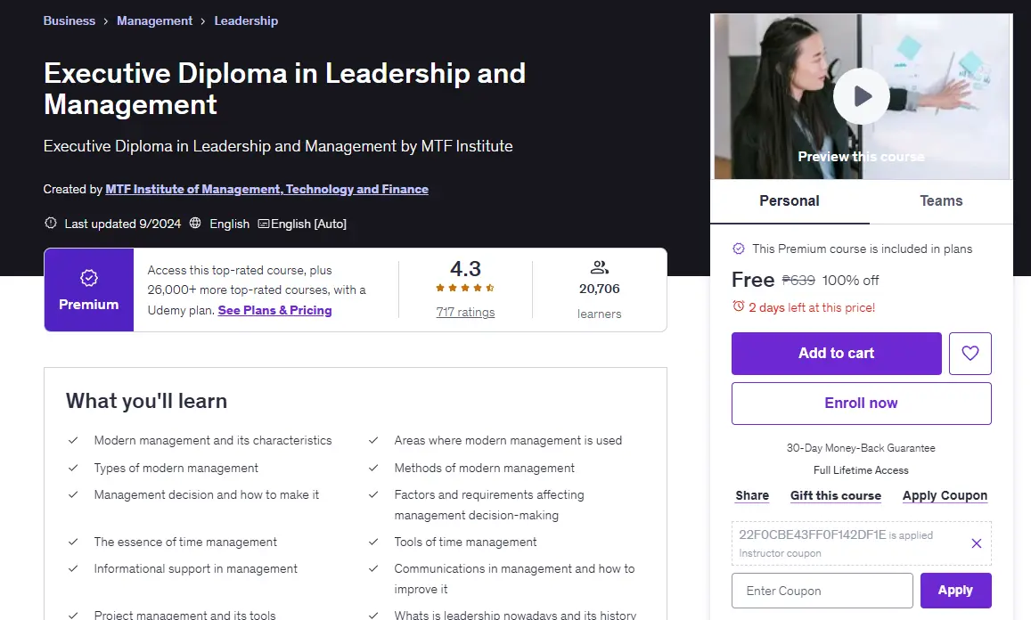Click "Tools of time management" text
1031x620 pixels.
[465, 542]
